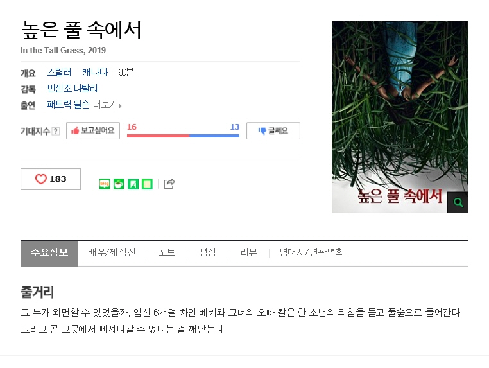489x368 pixels.
Task: Click the expectation index help question mark
Action: tap(56, 131)
